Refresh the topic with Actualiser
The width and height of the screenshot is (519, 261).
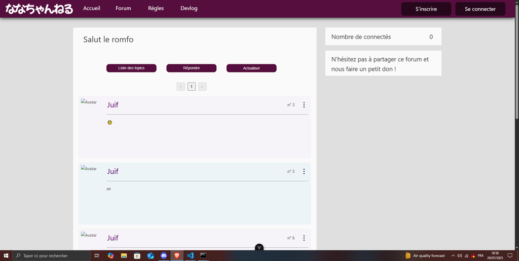click(251, 68)
